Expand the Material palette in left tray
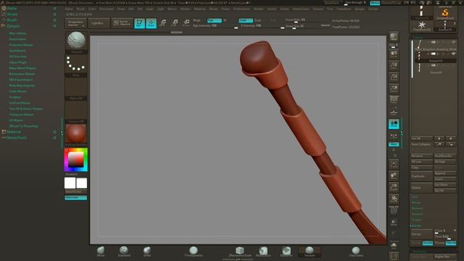The width and height of the screenshot is (464, 261). pos(14,132)
